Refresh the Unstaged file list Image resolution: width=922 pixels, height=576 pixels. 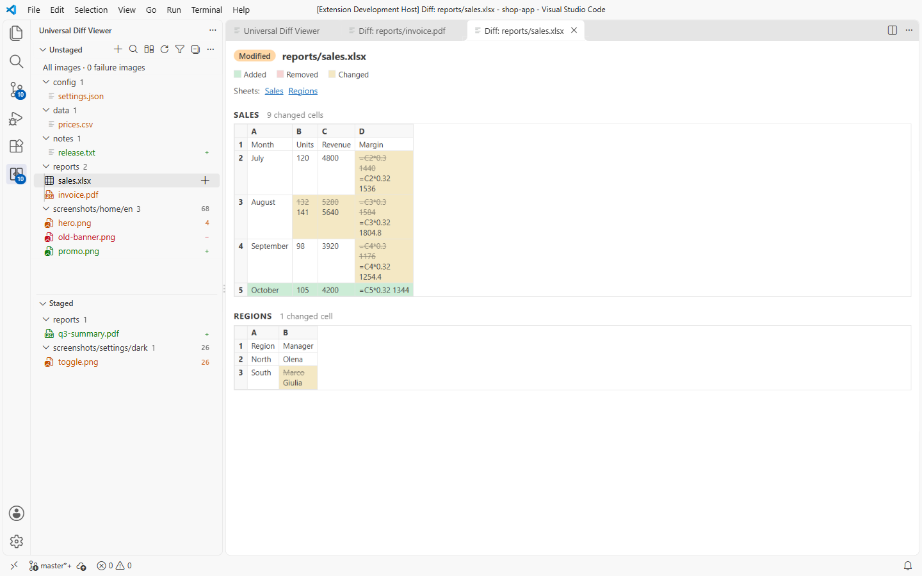pos(165,49)
